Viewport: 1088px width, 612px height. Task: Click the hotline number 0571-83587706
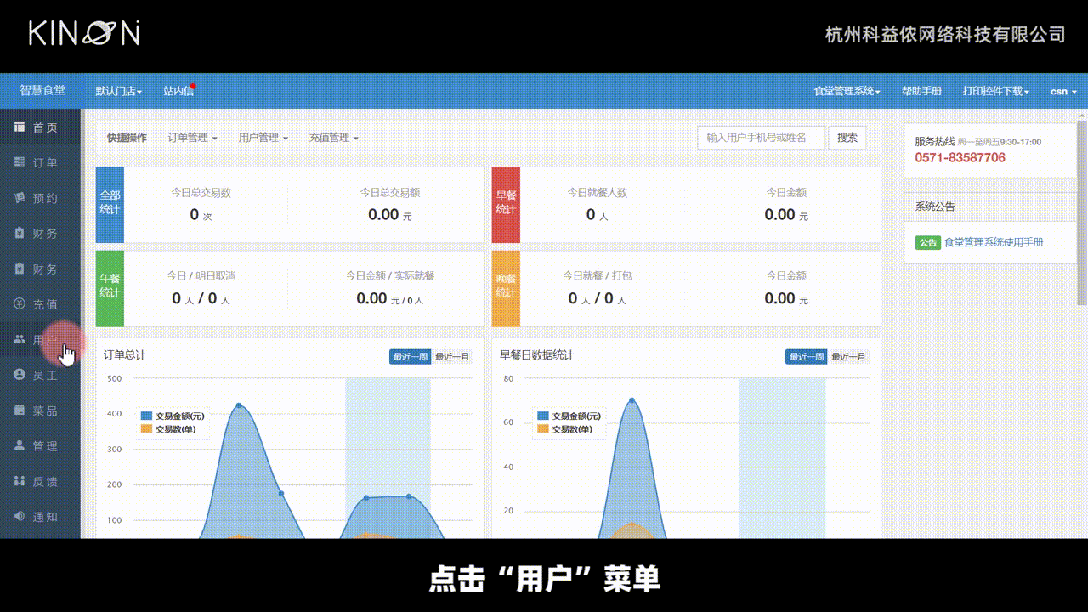tap(960, 158)
